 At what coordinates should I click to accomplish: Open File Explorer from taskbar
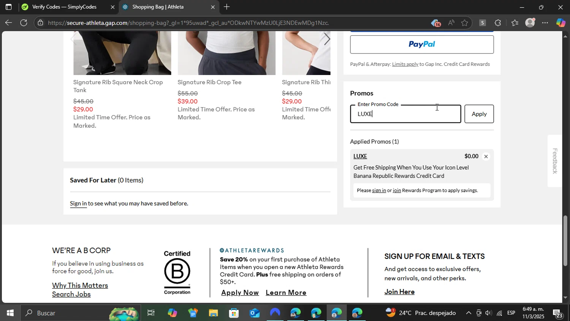click(x=213, y=313)
